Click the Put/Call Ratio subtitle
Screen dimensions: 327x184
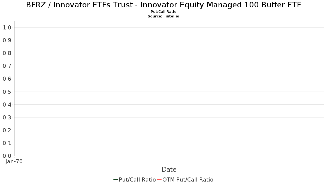[x=163, y=12]
